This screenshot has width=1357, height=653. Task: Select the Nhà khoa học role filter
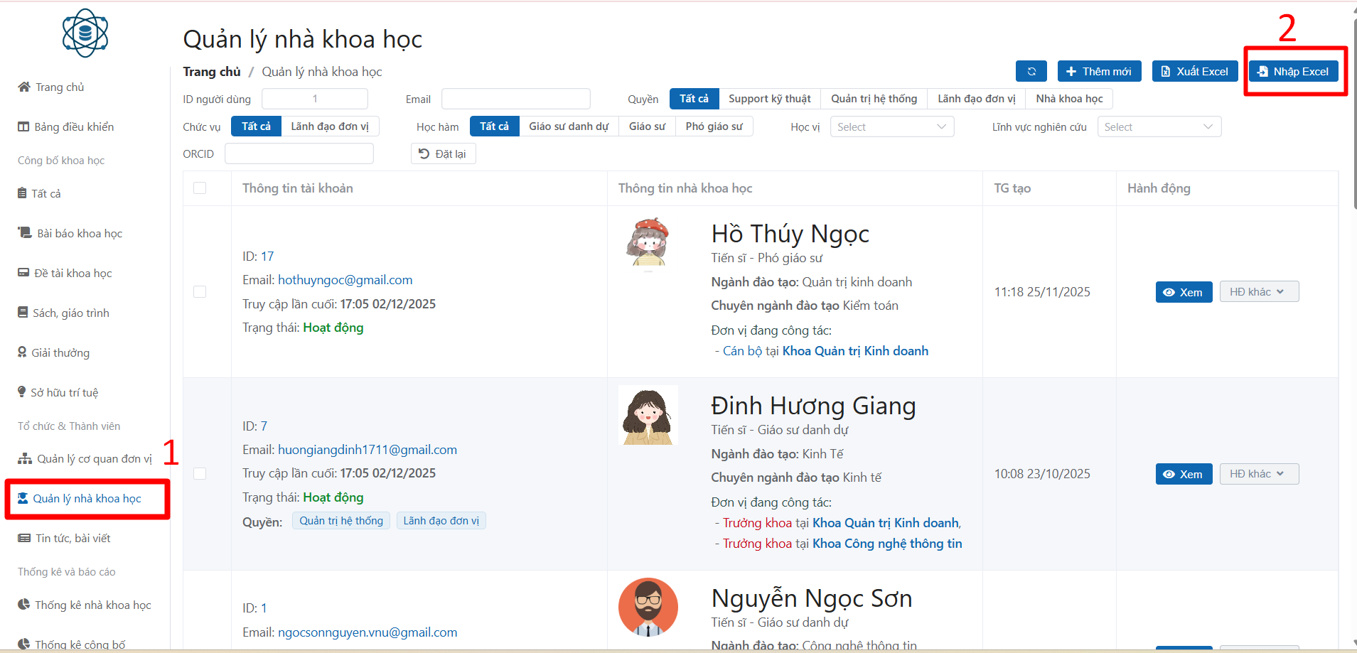[x=1068, y=99]
